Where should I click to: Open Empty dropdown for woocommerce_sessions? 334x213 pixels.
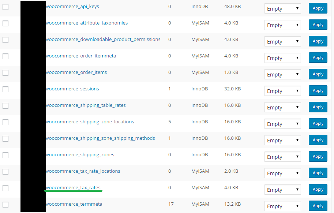coord(283,91)
